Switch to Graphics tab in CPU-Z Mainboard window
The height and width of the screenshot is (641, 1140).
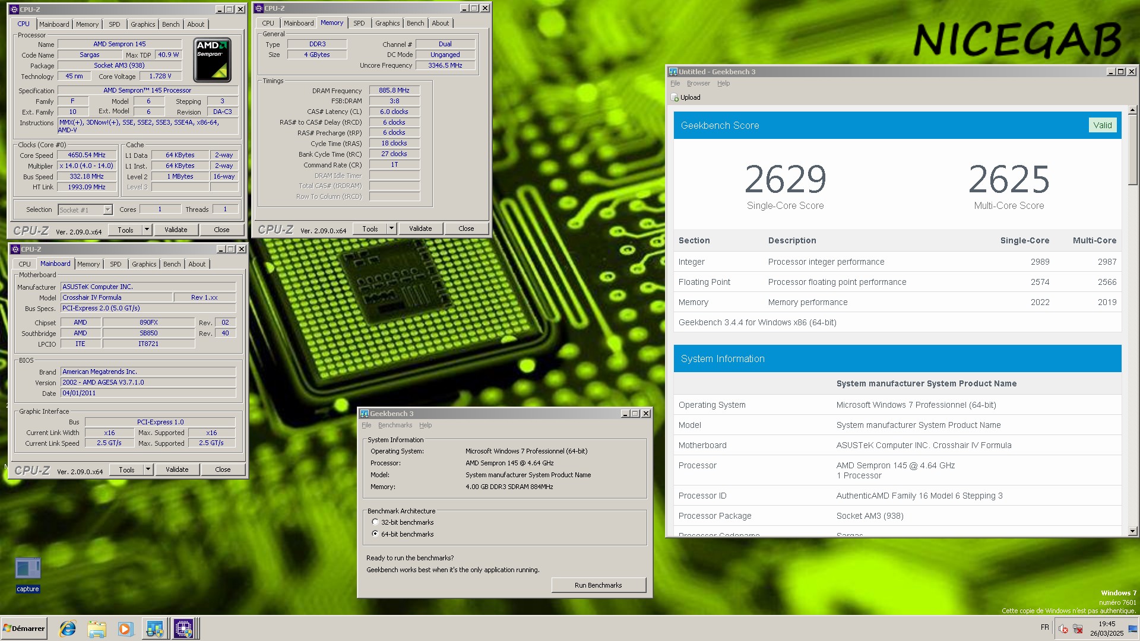click(144, 264)
